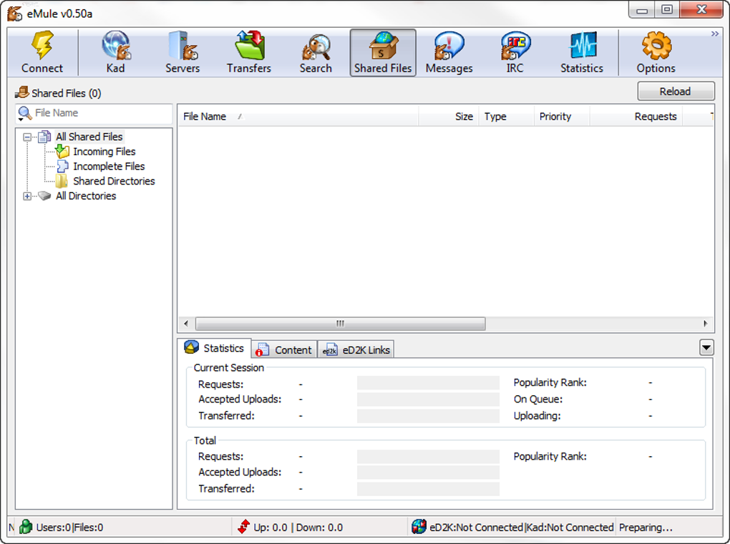
Task: Go to Transfers in the toolbar
Action: click(x=249, y=52)
